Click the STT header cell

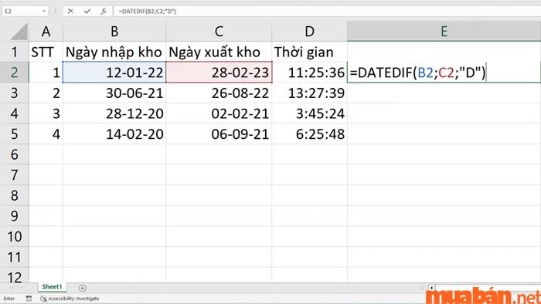pyautogui.click(x=46, y=52)
